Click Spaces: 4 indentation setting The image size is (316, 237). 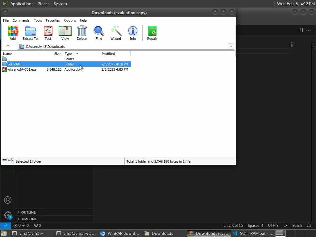pos(255,226)
